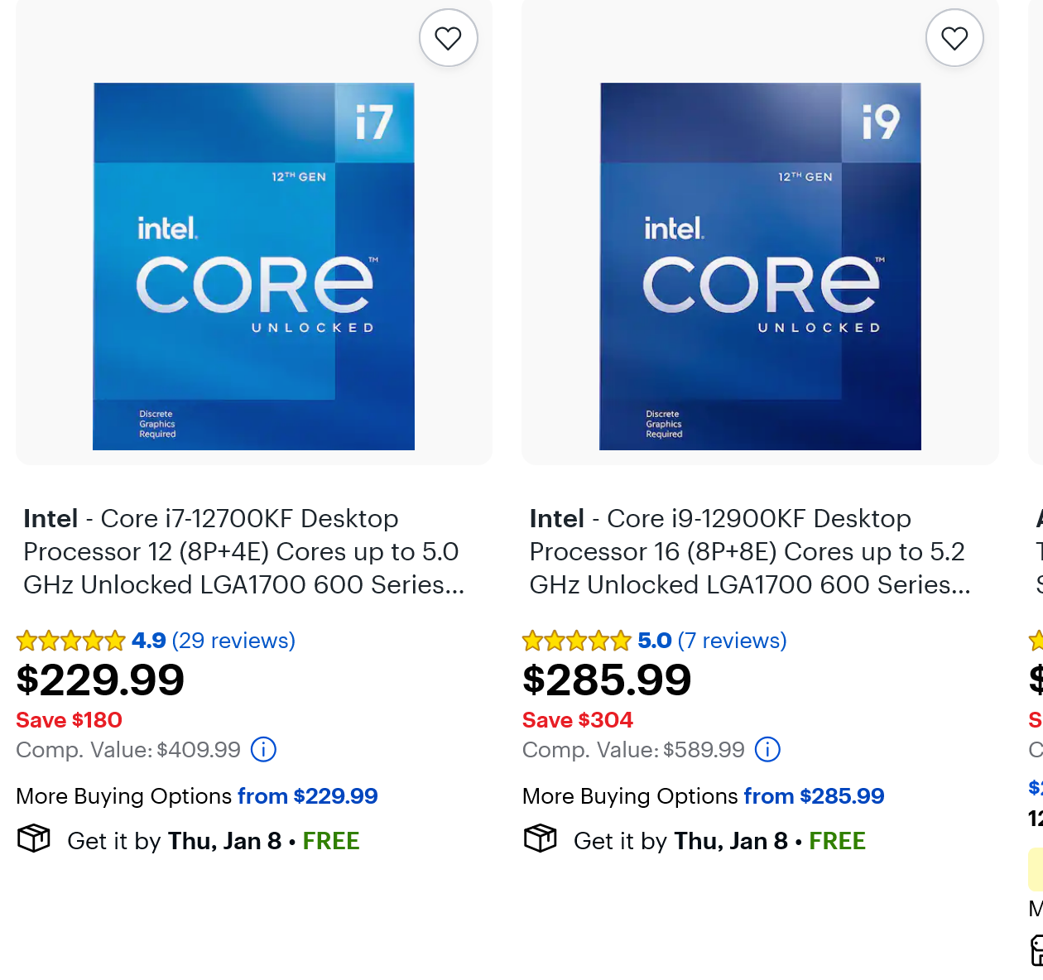Click the $229.99 price
1043x980 pixels.
coord(100,680)
